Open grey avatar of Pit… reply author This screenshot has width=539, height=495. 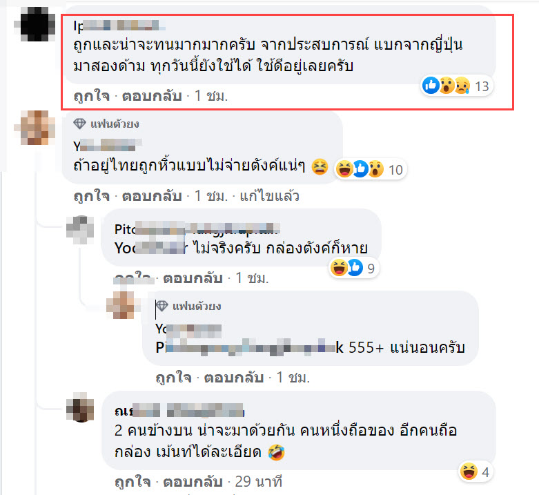[x=80, y=230]
